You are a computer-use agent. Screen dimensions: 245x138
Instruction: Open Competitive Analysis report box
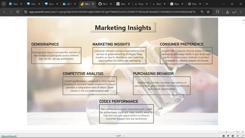(90, 86)
